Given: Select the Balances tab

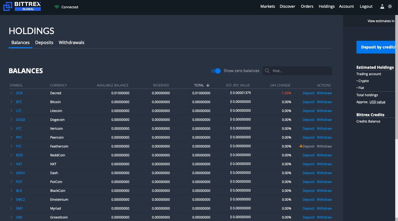Looking at the screenshot, I should pyautogui.click(x=21, y=42).
